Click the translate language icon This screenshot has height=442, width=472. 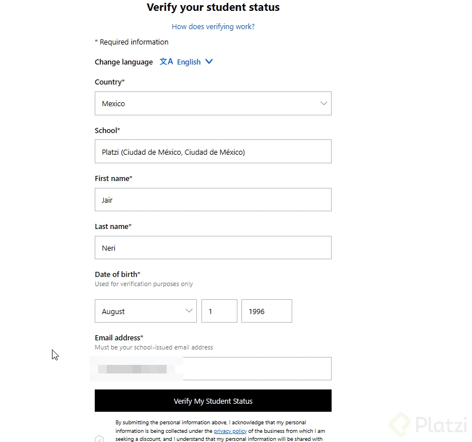pyautogui.click(x=166, y=62)
